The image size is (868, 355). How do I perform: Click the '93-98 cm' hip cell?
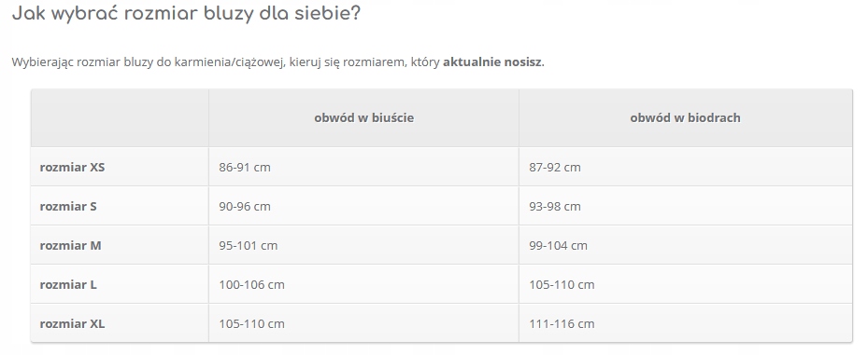pyautogui.click(x=685, y=206)
